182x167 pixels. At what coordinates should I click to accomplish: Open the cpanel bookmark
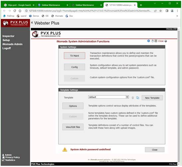point(22,16)
